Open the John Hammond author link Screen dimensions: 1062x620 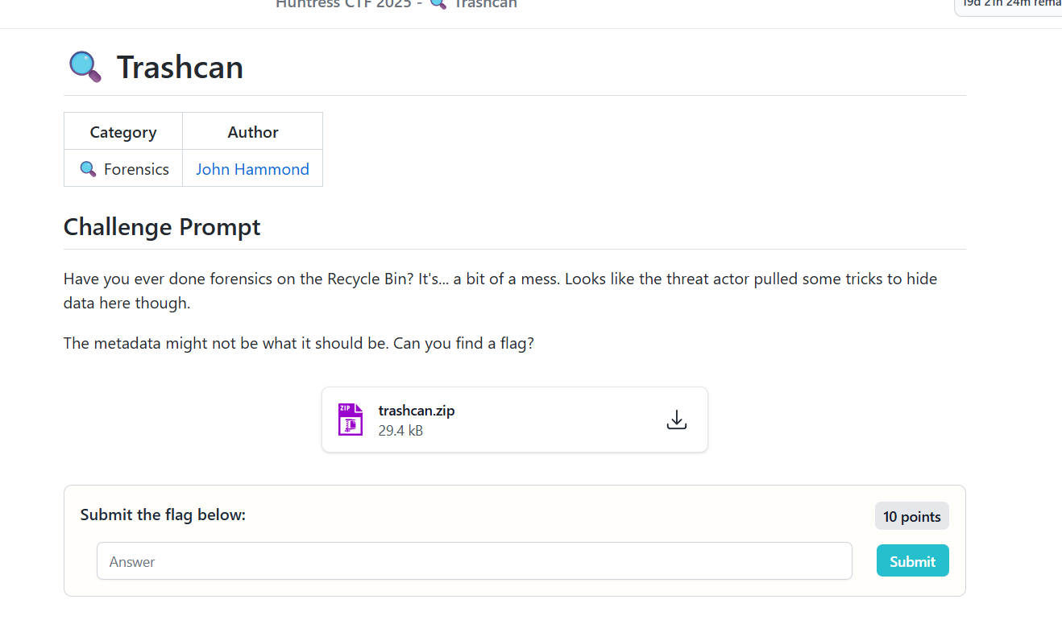tap(252, 169)
